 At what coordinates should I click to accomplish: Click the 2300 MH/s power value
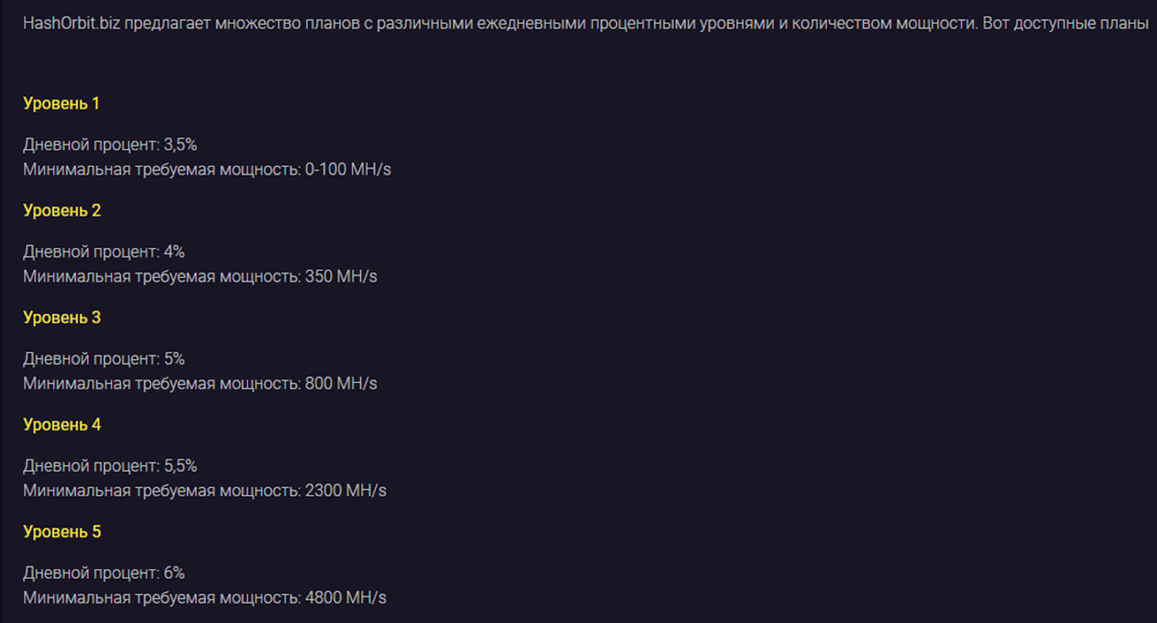(346, 490)
